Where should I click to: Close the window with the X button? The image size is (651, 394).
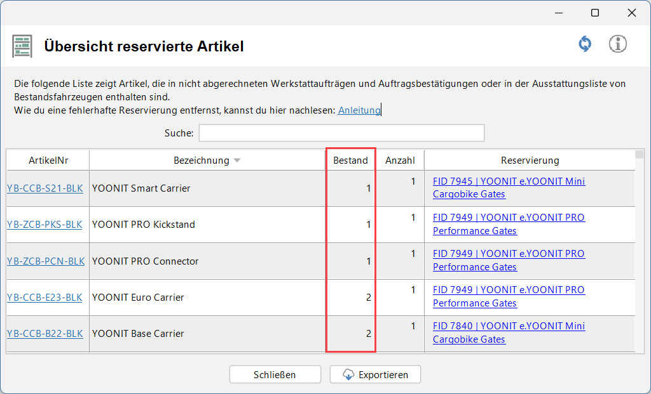coord(631,13)
